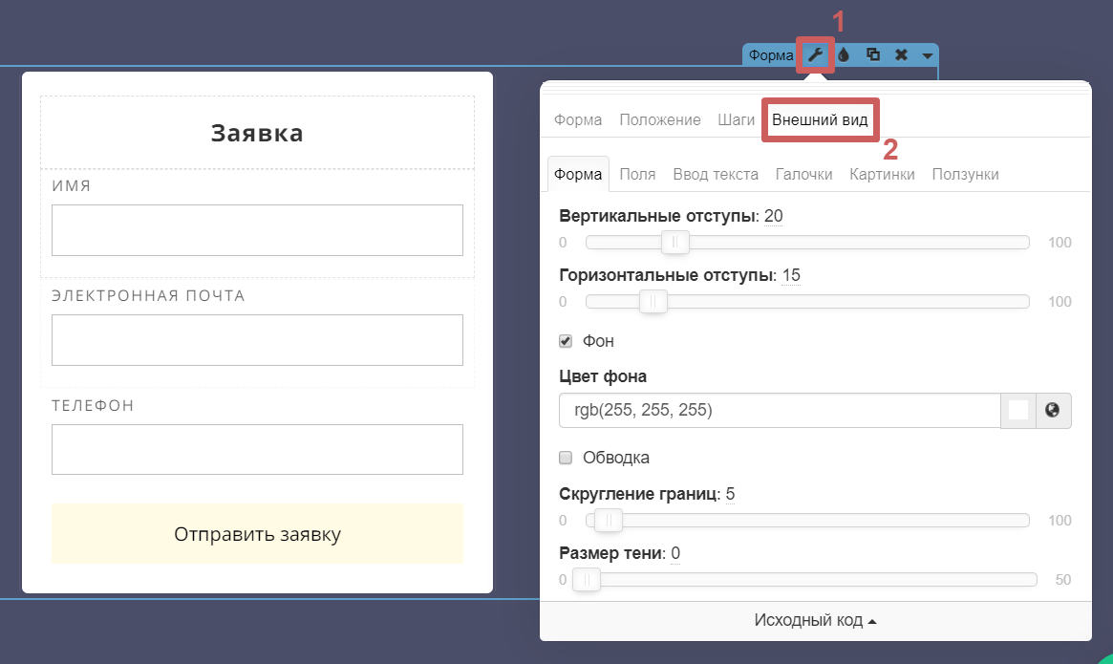Switch to the Ползунки sub-tab

click(965, 174)
